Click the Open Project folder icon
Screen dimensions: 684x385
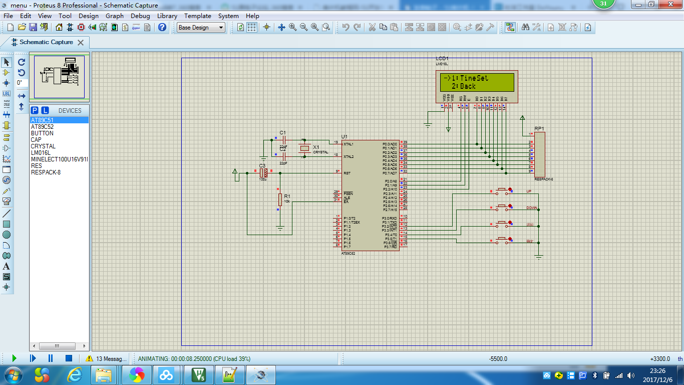point(22,28)
